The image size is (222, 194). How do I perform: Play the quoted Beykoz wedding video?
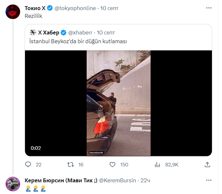pos(118,103)
